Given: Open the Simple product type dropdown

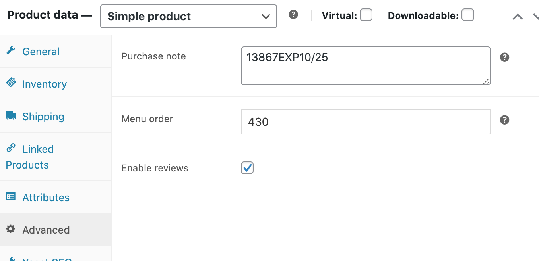Looking at the screenshot, I should 188,16.
